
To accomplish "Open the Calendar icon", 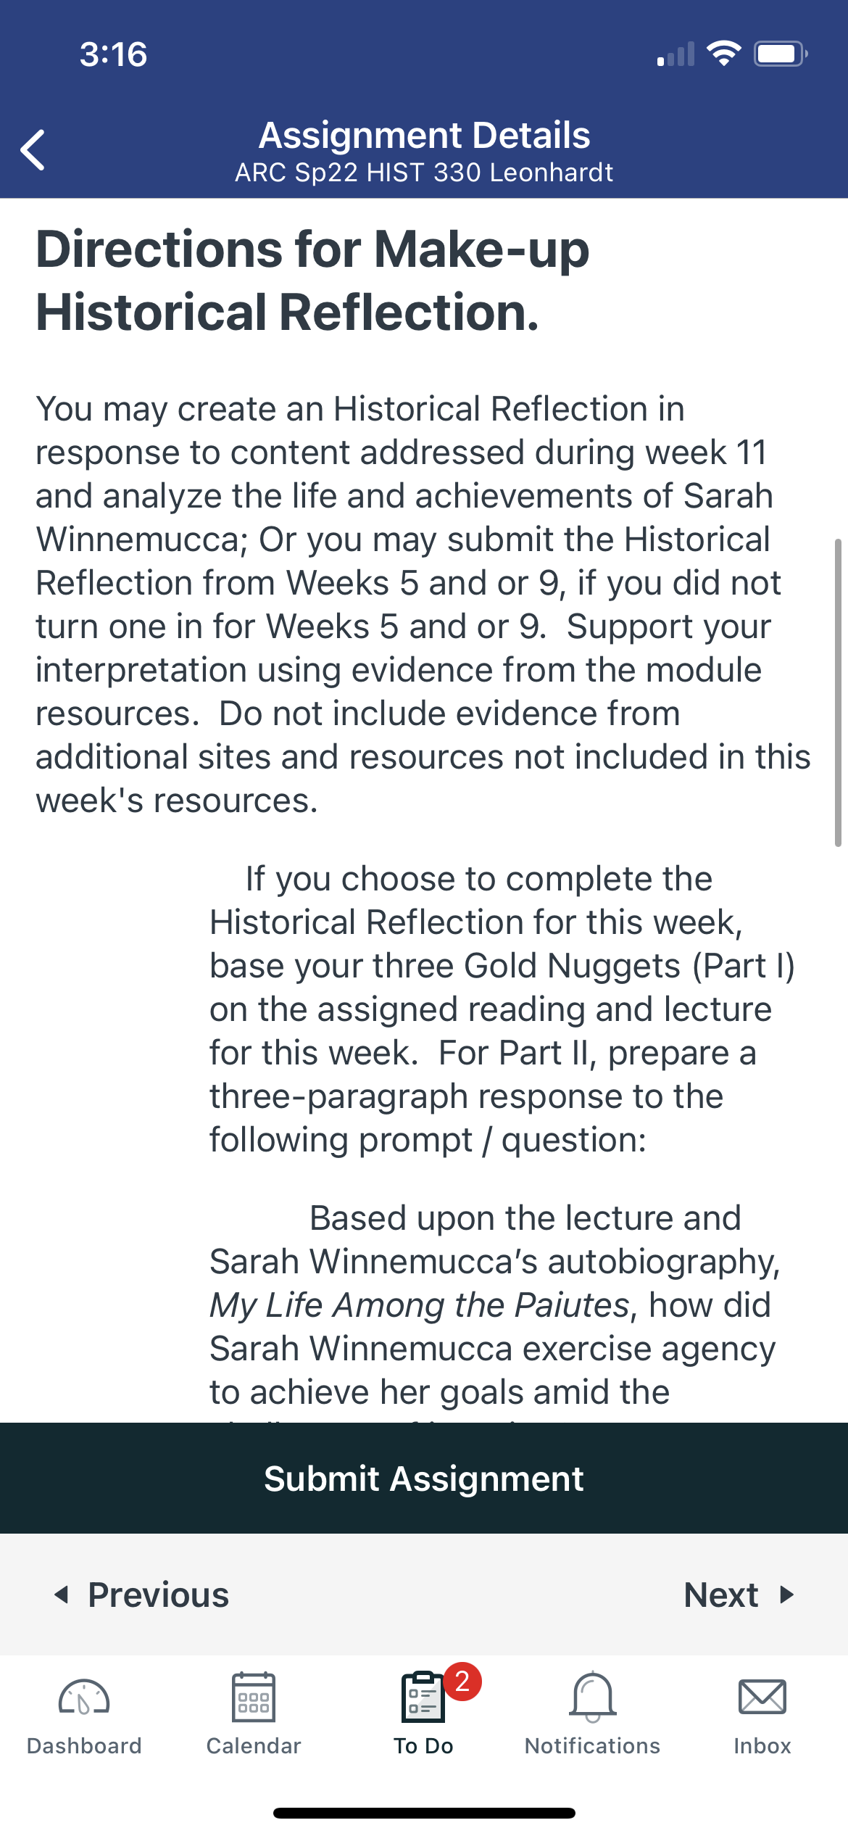I will pos(254,1697).
